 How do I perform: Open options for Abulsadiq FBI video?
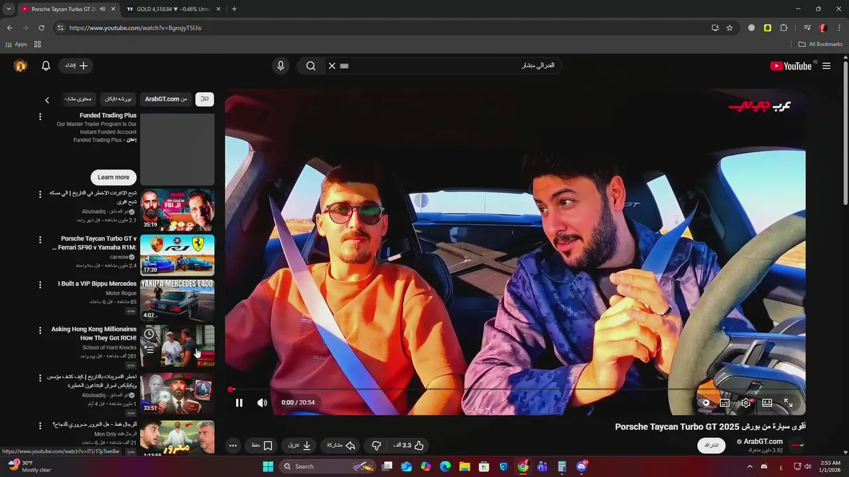(x=40, y=195)
